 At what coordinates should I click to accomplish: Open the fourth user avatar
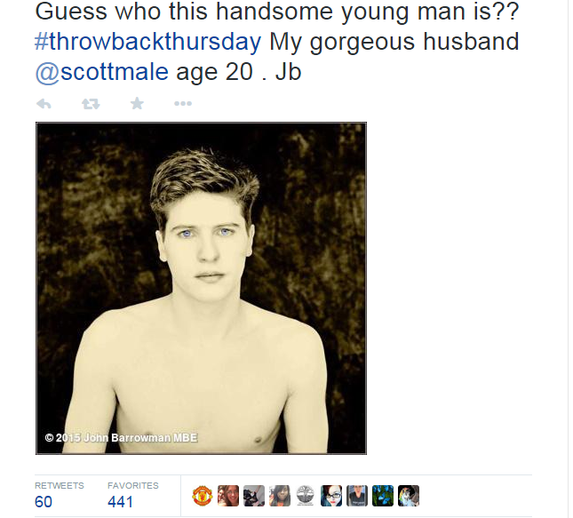point(280,495)
